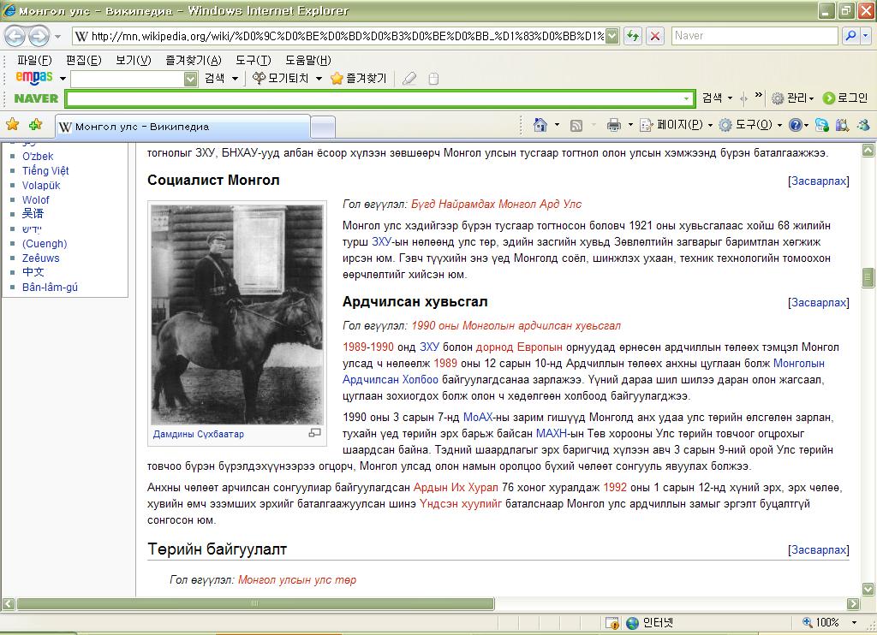Click the vertical scrollbar down arrow

click(868, 589)
